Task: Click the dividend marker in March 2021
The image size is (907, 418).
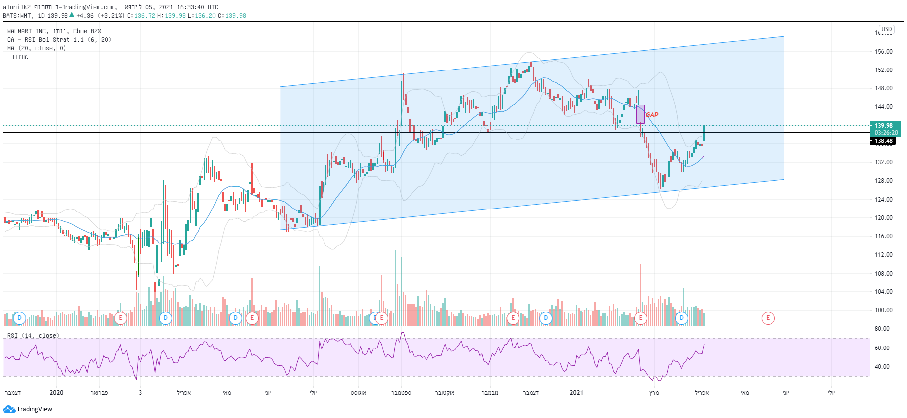Action: pyautogui.click(x=682, y=318)
